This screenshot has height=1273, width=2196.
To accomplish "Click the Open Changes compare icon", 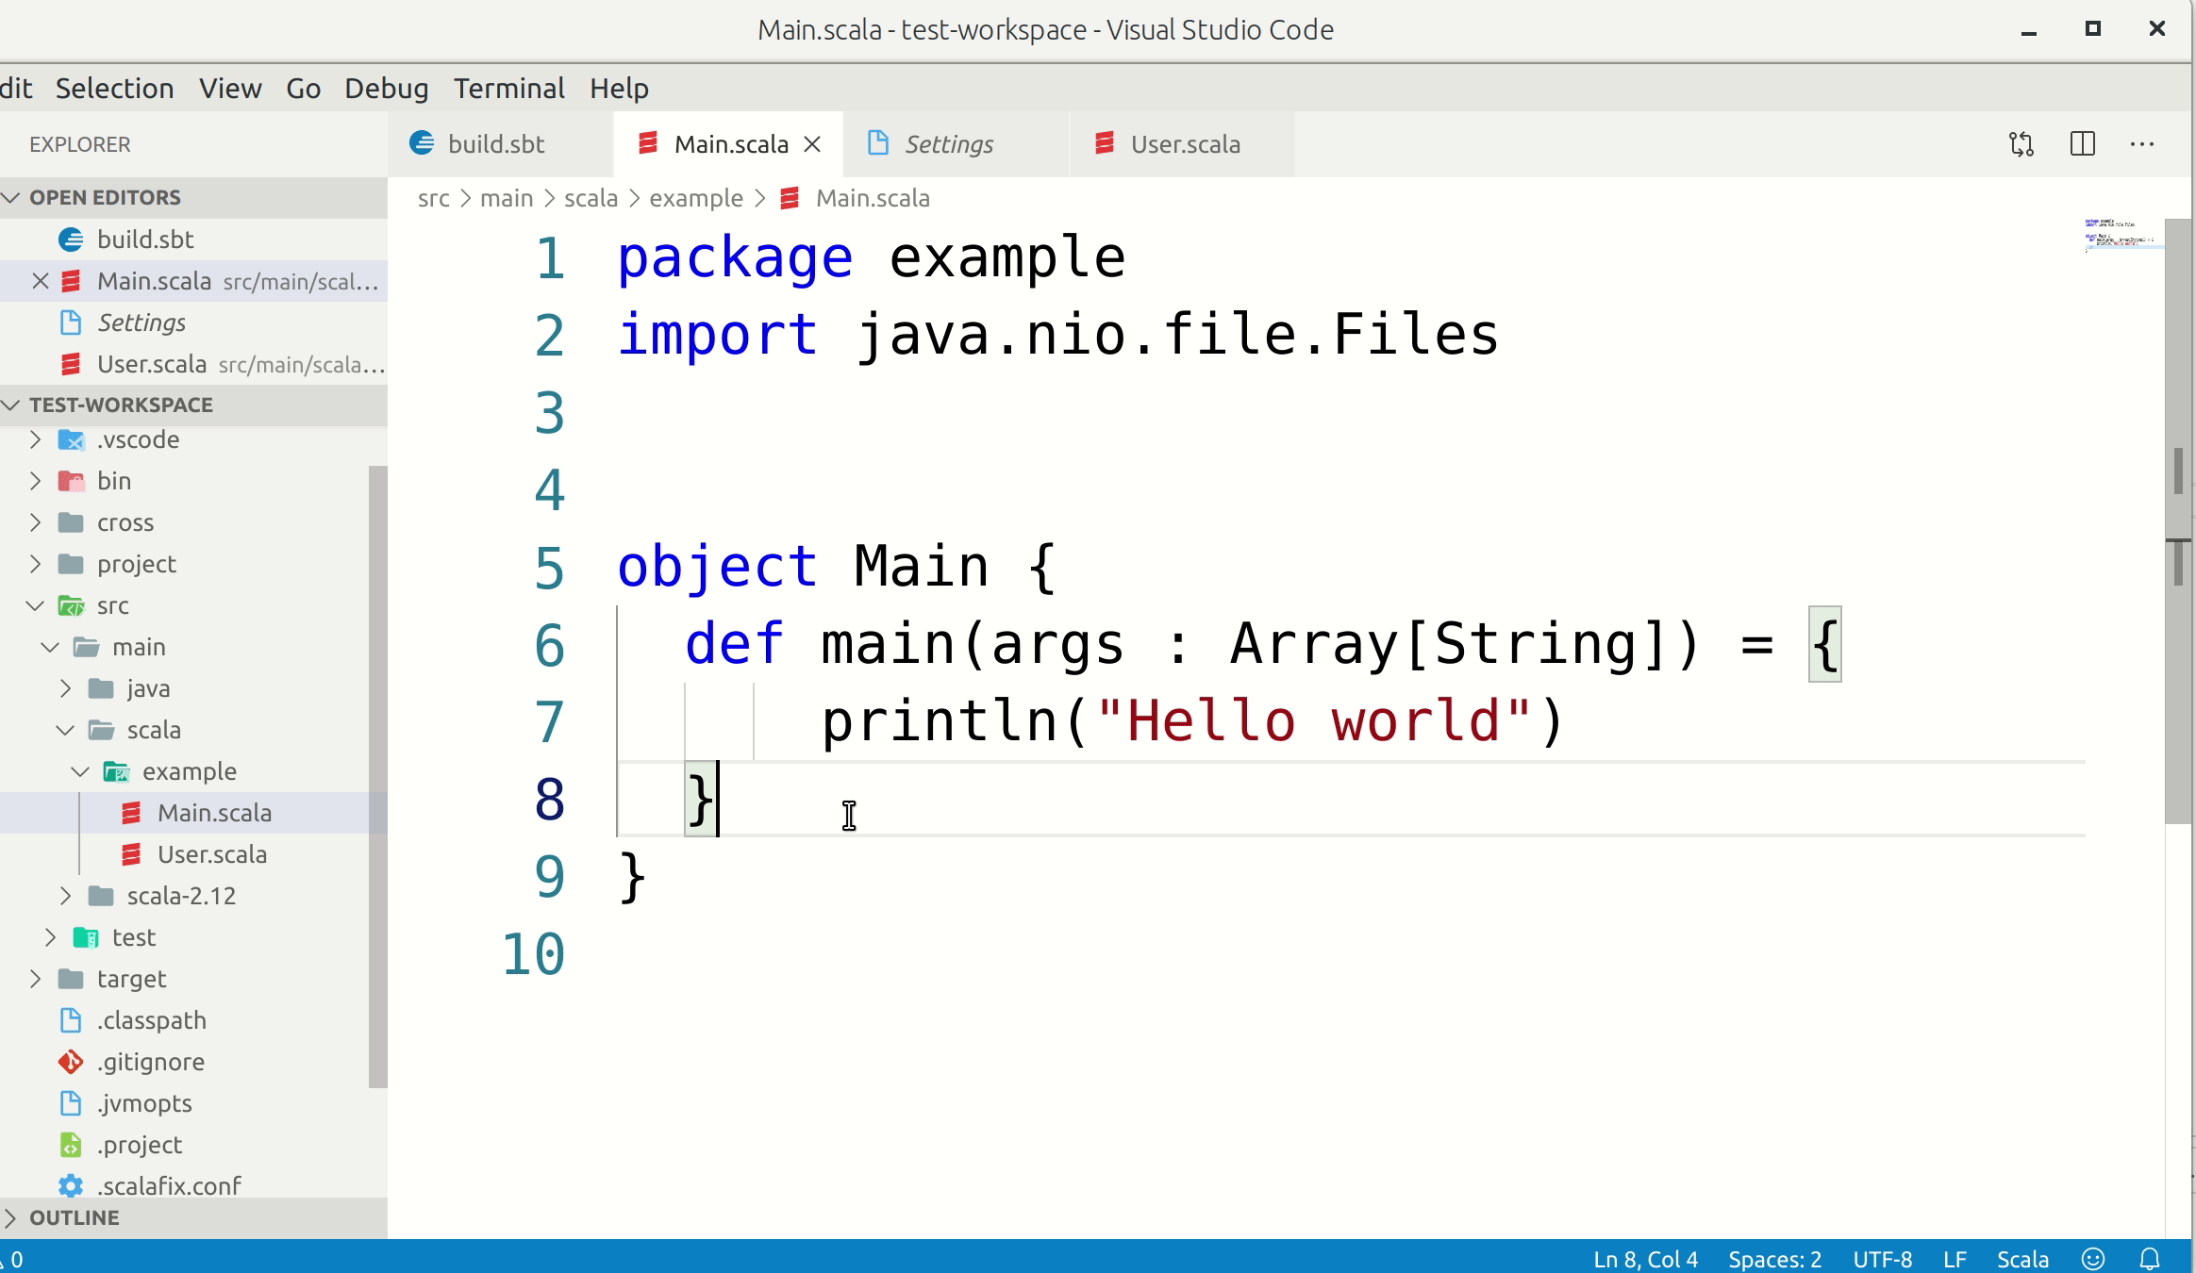I will point(2021,144).
